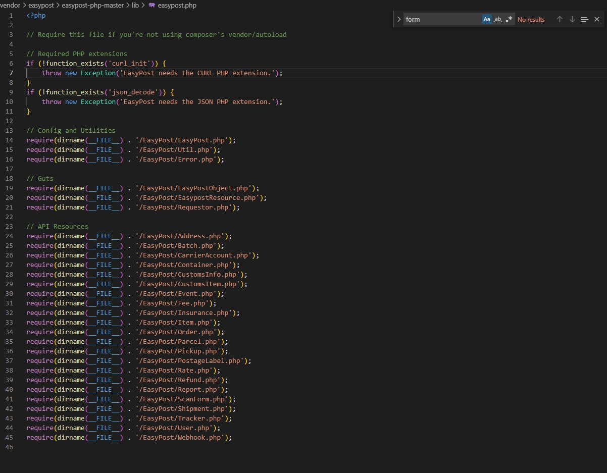Enable Use Regular Expression in search

tap(509, 19)
